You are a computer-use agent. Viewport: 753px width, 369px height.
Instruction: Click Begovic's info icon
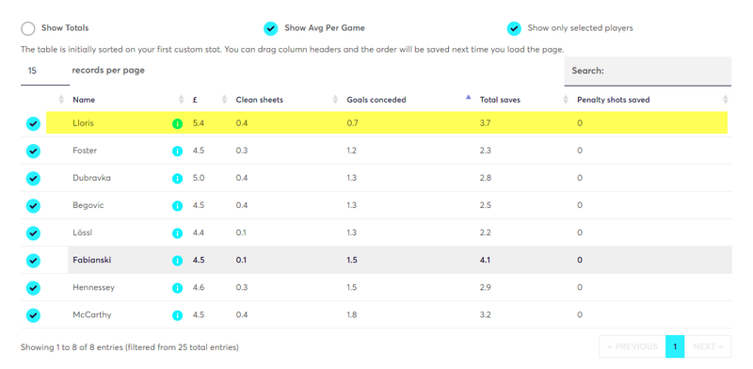click(177, 206)
